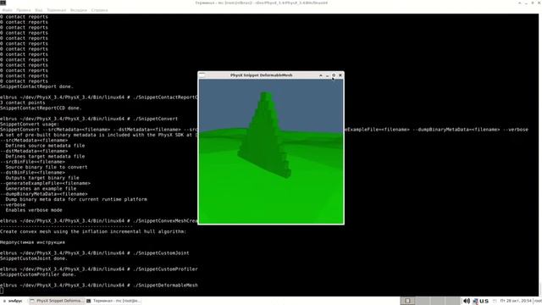Shade the PhysX Snippet window with the up-arrow button
The image size is (542, 305).
point(320,75)
